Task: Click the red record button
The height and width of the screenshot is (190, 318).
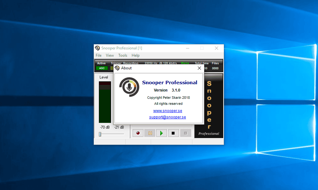Action: pos(138,133)
